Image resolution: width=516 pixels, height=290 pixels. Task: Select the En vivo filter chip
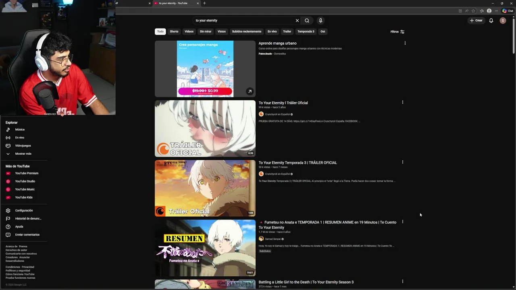tap(272, 31)
